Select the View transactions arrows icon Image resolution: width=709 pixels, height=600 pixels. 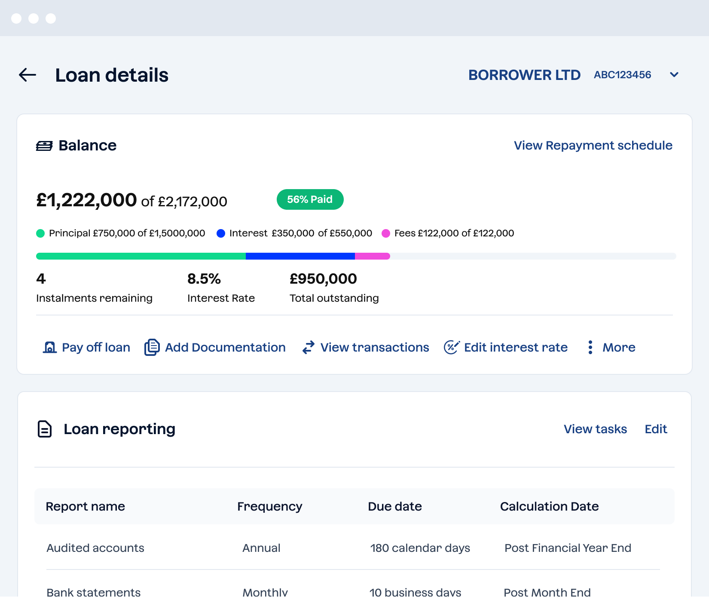pos(308,347)
